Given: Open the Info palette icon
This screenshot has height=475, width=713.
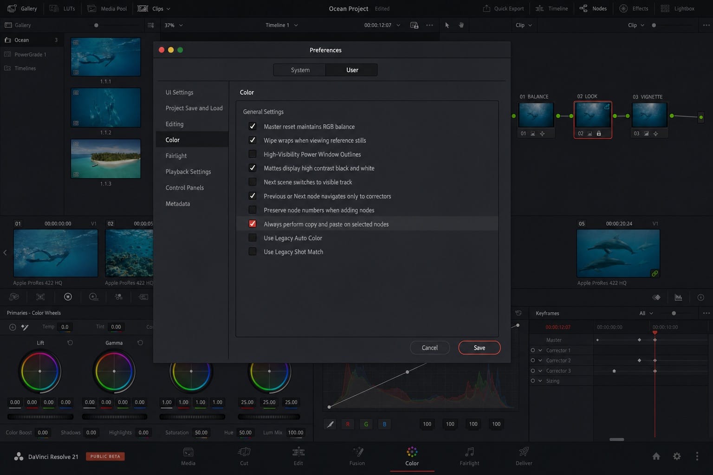Looking at the screenshot, I should pos(701,297).
